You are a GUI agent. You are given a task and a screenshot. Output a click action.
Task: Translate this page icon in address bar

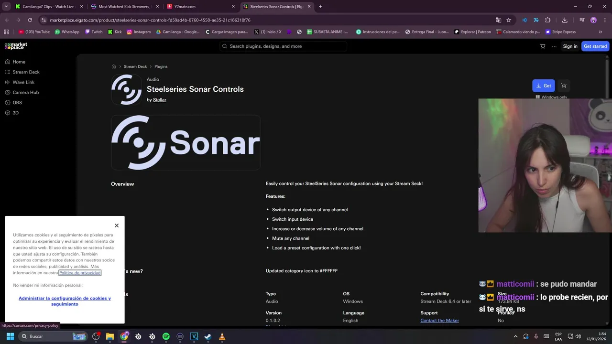(x=498, y=20)
